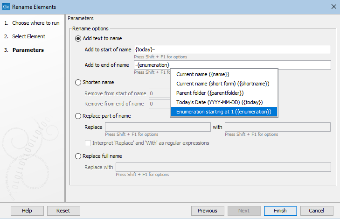Go to the 'Select Element' wizard step
Viewport: 340px width, 219px height.
(28, 36)
